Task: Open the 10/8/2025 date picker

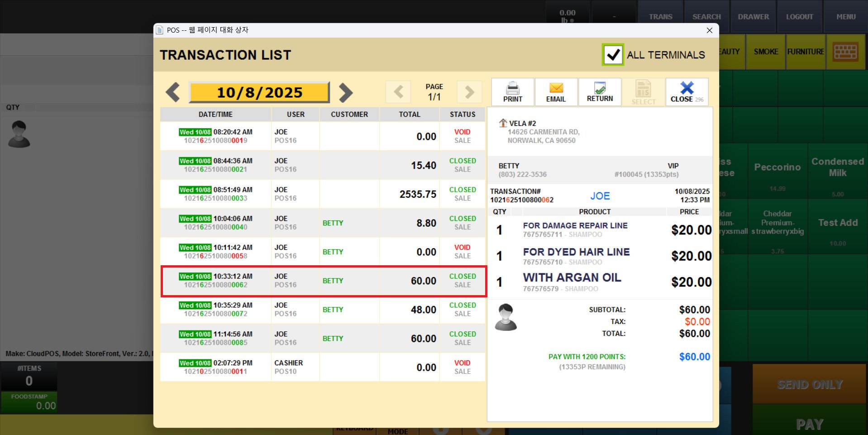Action: [259, 92]
